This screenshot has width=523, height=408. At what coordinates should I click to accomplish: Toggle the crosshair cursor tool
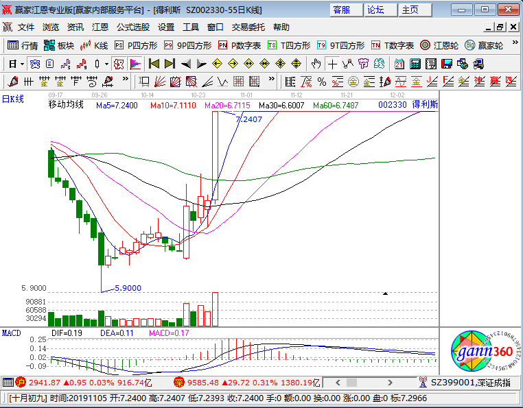[332, 64]
